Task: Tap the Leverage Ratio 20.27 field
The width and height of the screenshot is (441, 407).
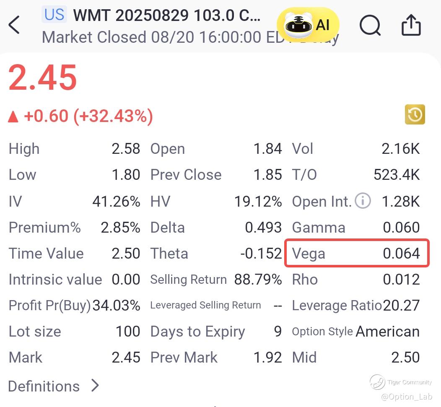Action: (355, 306)
